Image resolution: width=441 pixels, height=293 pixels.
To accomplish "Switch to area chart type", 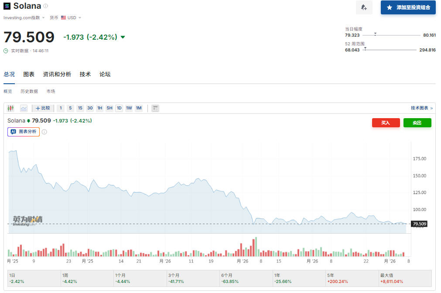I will [24, 108].
